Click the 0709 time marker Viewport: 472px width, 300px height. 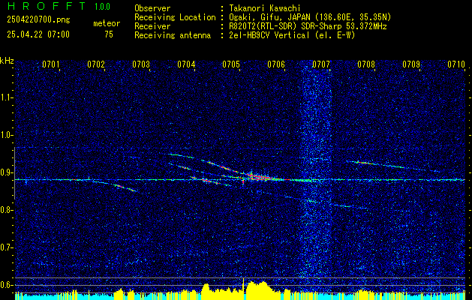(411, 64)
